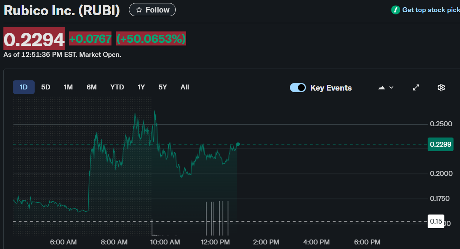The width and height of the screenshot is (460, 249).
Task: Open the chart type dropdown
Action: (x=386, y=88)
